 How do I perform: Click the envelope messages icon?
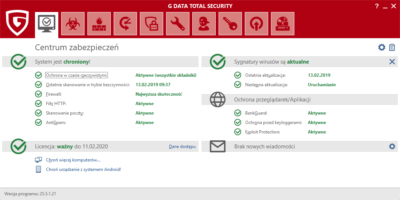point(217,146)
